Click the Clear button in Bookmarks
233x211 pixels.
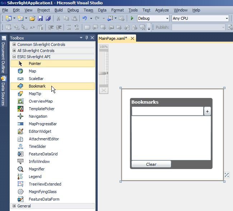pyautogui.click(x=151, y=164)
